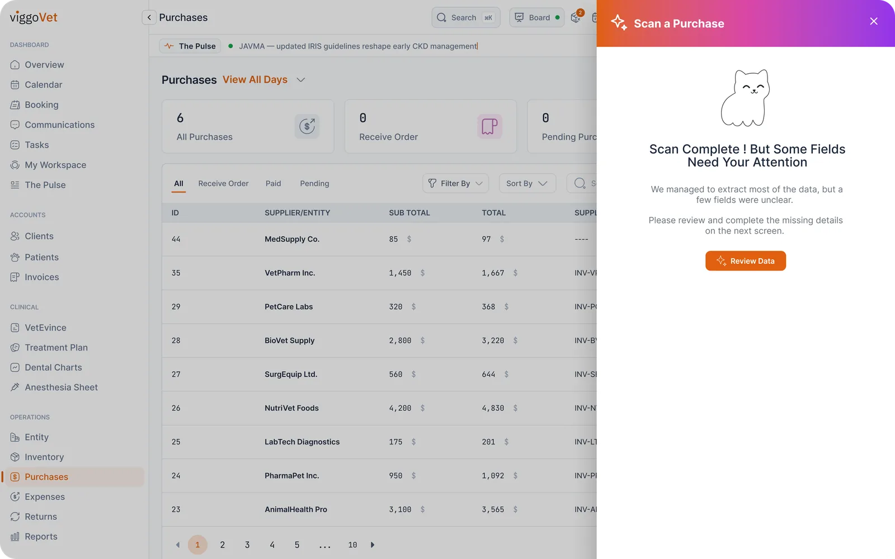
Task: Switch to the Receive Order tab
Action: click(x=223, y=184)
